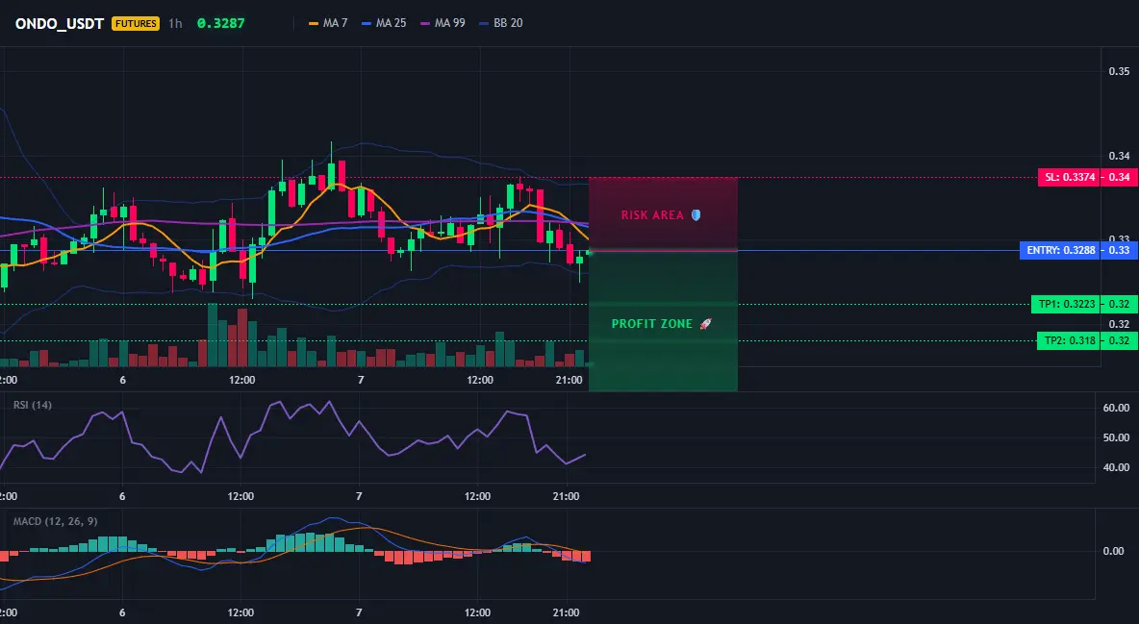Click the MACD (12, 26, 9) label

pyautogui.click(x=55, y=521)
